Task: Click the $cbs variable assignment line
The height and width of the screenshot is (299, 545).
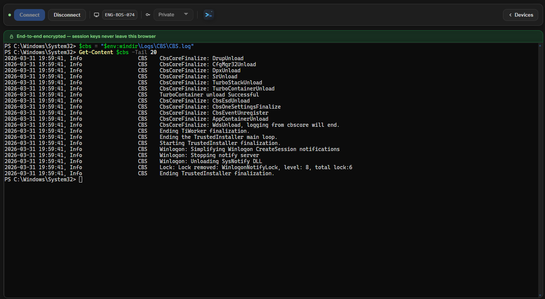Action: tap(99, 46)
